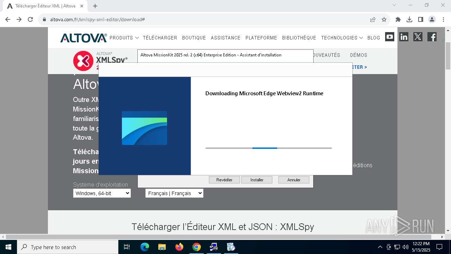451x254 pixels.
Task: Open BOUTIQUE nav item
Action: click(x=194, y=38)
